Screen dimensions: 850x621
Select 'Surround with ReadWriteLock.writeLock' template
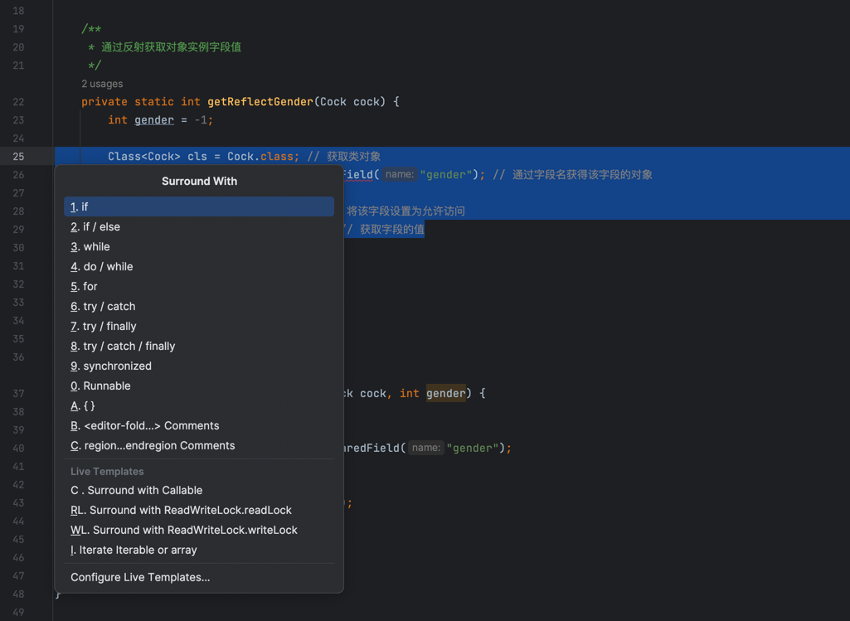point(184,530)
